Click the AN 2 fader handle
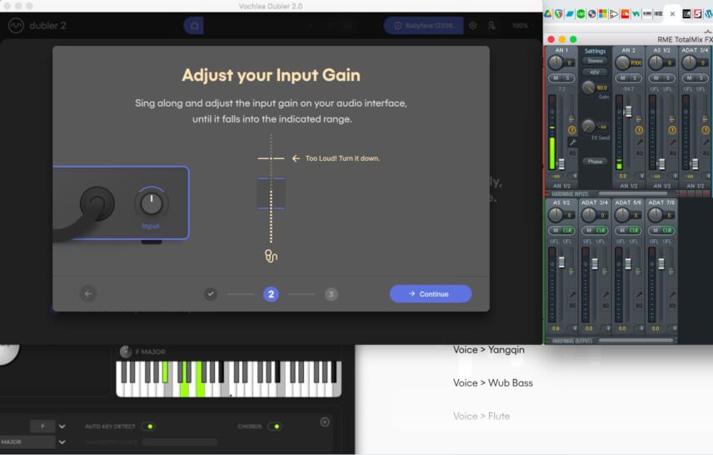 click(x=629, y=112)
